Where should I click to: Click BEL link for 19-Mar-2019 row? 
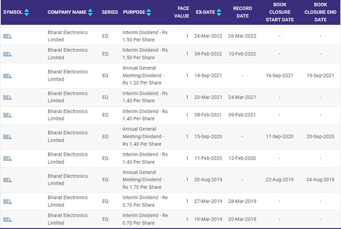(x=7, y=219)
